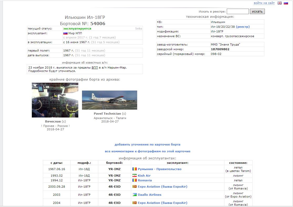
Task: Click the Djibouti flag beside Daallo Airlines
Action: point(135,195)
